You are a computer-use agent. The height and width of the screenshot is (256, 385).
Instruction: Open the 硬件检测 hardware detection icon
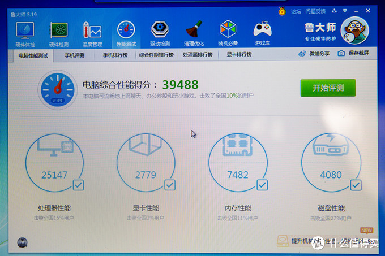pyautogui.click(x=58, y=31)
